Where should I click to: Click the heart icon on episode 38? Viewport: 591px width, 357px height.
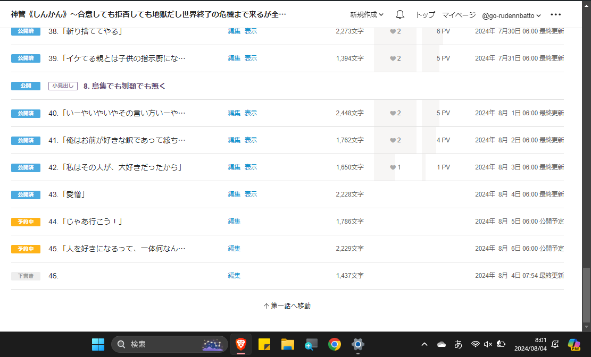(x=393, y=31)
